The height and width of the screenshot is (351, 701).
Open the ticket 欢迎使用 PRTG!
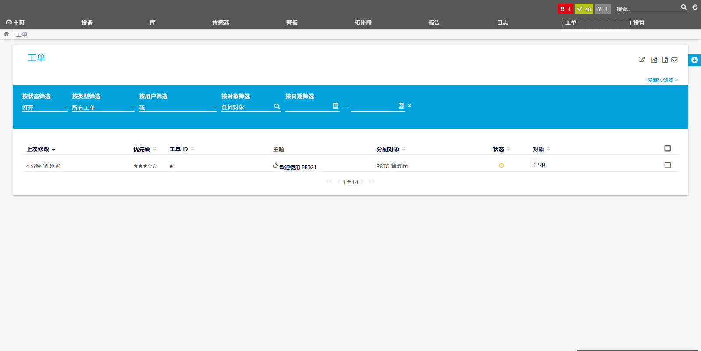pos(298,167)
